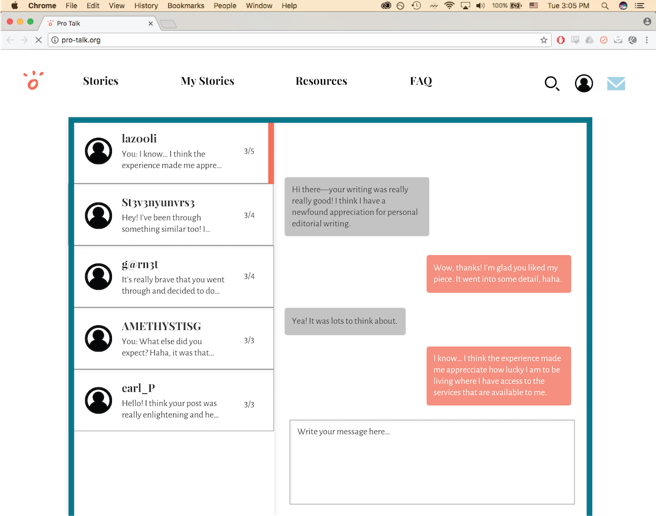This screenshot has height=516, width=656.
Task: Click the pro-talk.org address bar
Action: coord(300,40)
